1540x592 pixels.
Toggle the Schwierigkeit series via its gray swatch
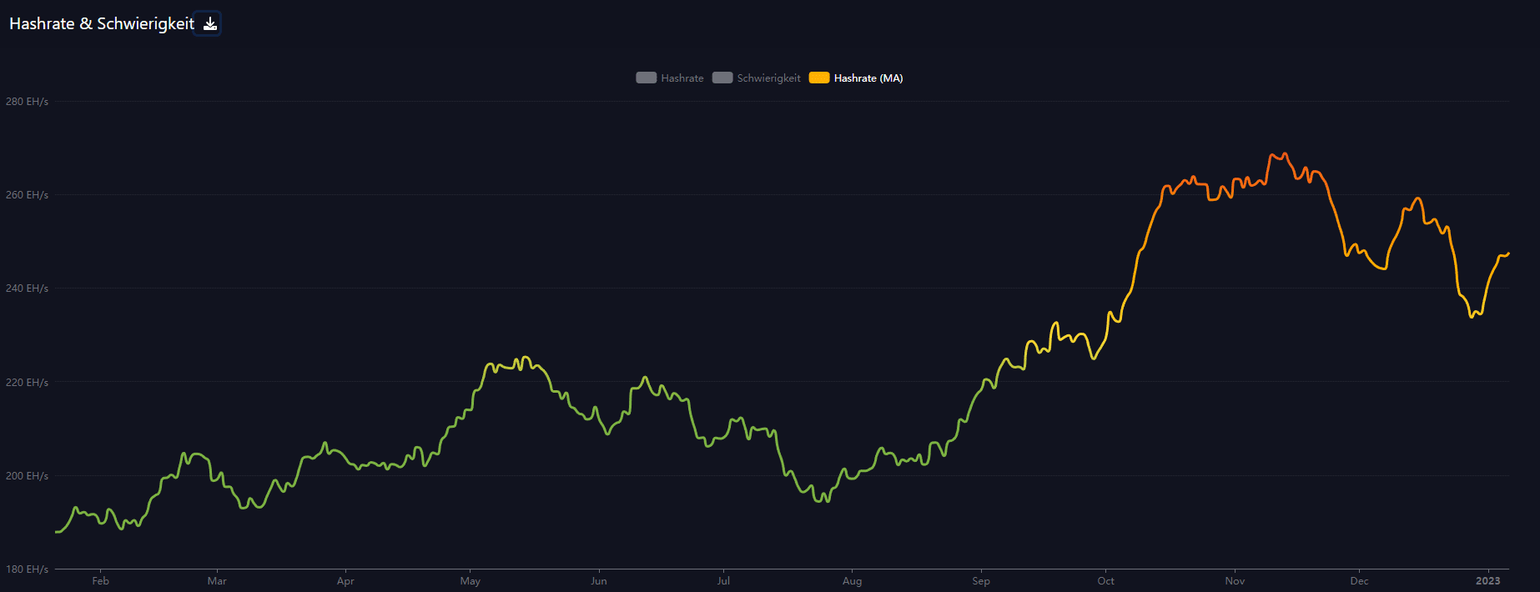coord(722,78)
